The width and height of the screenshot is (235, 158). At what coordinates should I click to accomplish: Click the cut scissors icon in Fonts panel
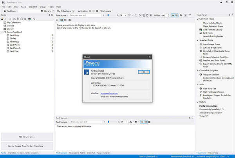(15, 18)
